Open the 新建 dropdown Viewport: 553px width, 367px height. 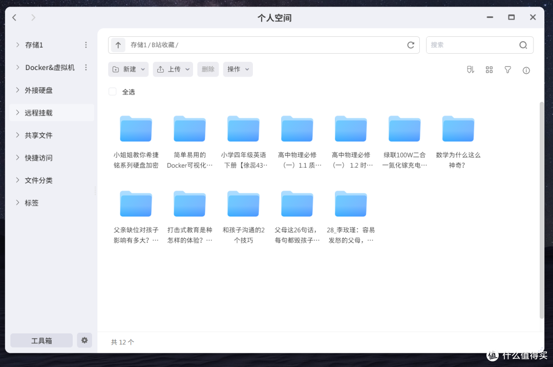pyautogui.click(x=129, y=70)
